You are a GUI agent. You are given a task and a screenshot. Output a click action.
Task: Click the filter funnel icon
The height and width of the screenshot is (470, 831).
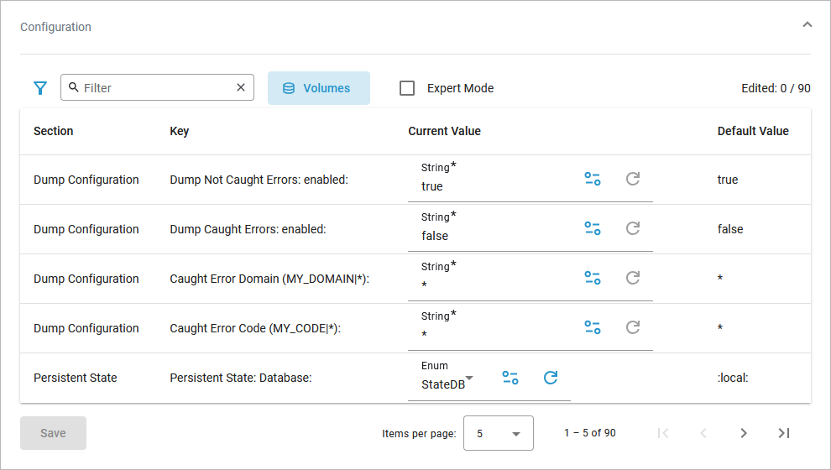click(40, 88)
